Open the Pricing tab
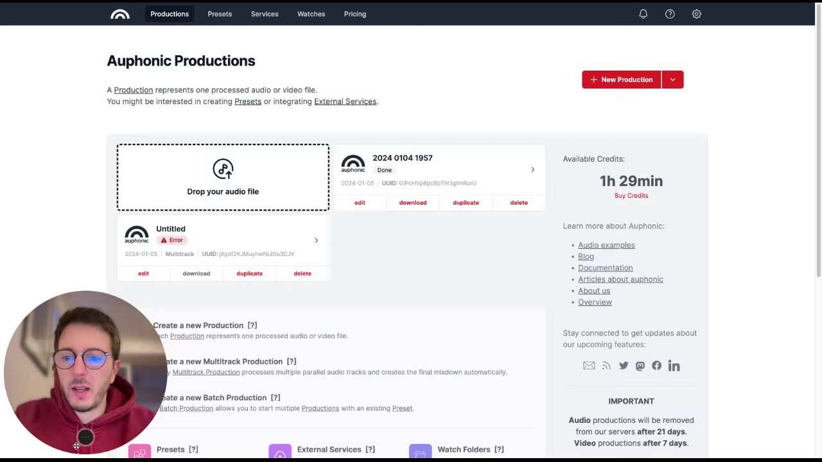Image resolution: width=822 pixels, height=462 pixels. (354, 14)
